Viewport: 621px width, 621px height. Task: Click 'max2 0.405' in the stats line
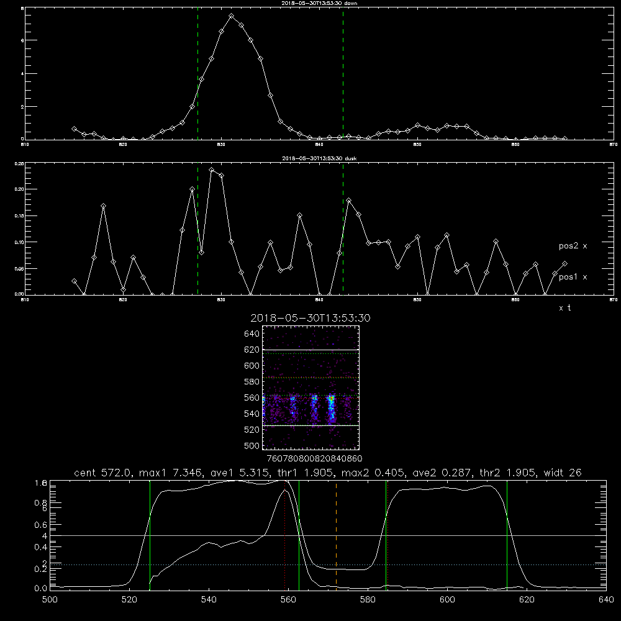pyautogui.click(x=373, y=473)
